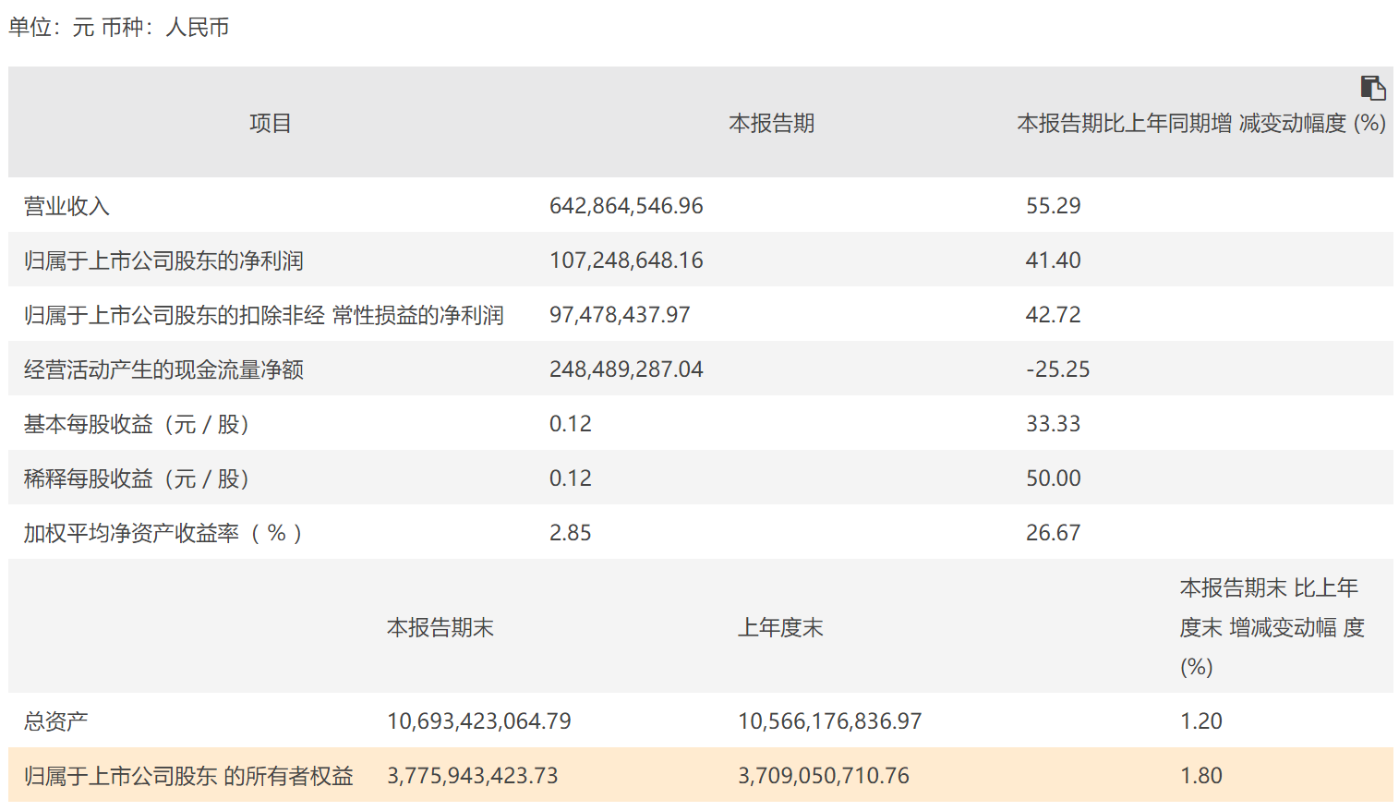Click the 0.12 value in the 稀释每股收益 row
Image resolution: width=1399 pixels, height=811 pixels.
pos(571,478)
